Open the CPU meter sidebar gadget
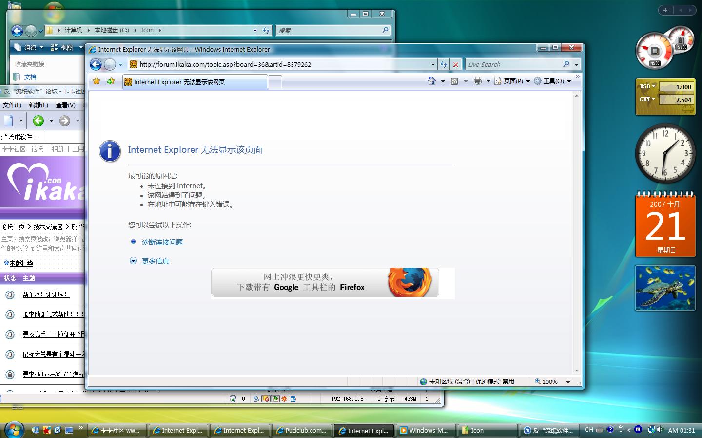This screenshot has width=702, height=438. (655, 50)
